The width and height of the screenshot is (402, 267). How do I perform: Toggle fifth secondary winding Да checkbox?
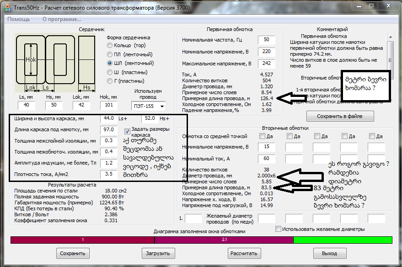click(x=372, y=136)
